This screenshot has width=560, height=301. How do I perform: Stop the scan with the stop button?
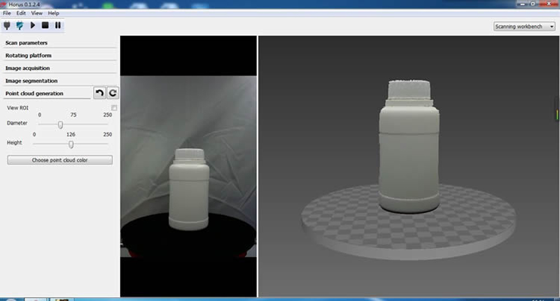coord(45,25)
